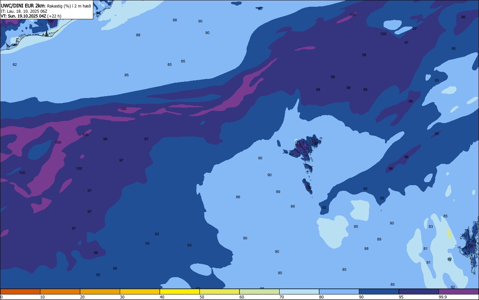Click the light blue 80–90 legend swatch

339,291
